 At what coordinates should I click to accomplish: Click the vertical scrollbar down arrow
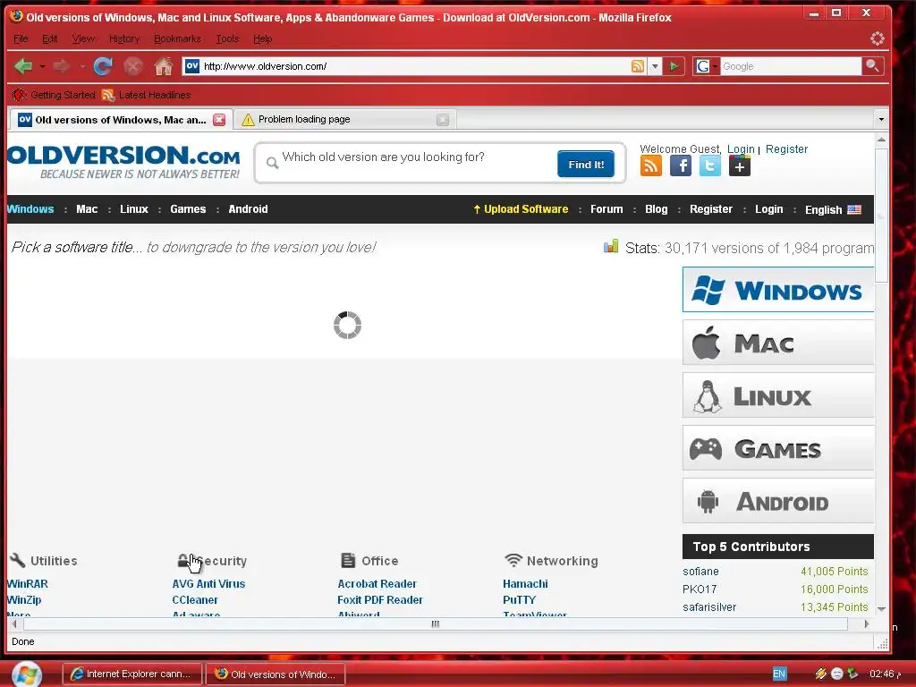click(x=881, y=609)
